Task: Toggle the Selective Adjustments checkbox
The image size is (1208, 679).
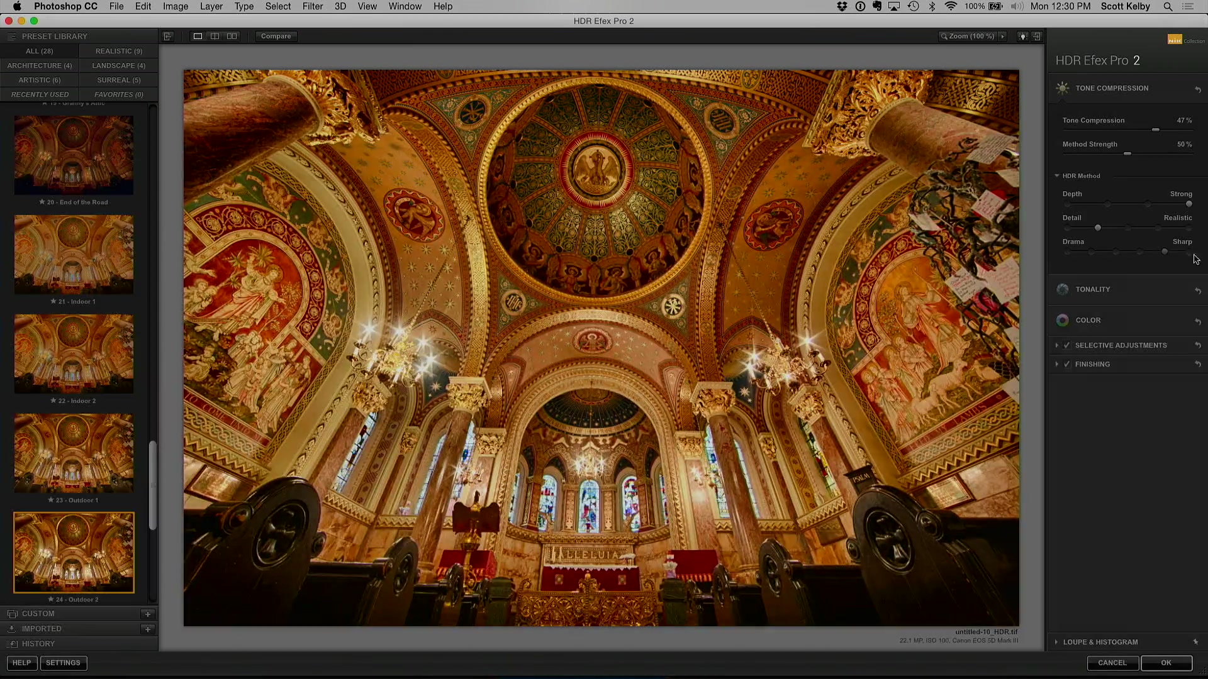Action: 1067,345
